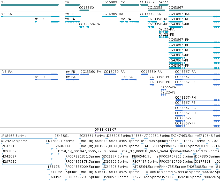Select the CG13358 gene label
Image resolution: width=220 pixels, height=181 pixels.
[155, 7]
